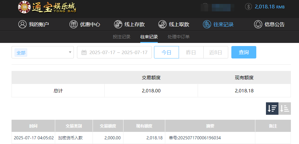
Task: Open 我的账户 account icon
Action: [x=22, y=24]
